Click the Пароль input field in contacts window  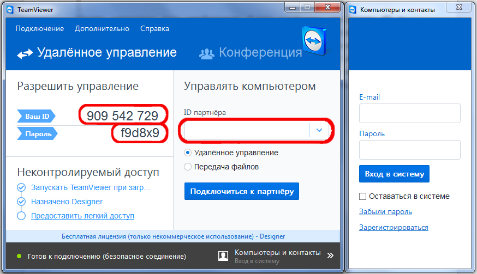[x=410, y=150]
